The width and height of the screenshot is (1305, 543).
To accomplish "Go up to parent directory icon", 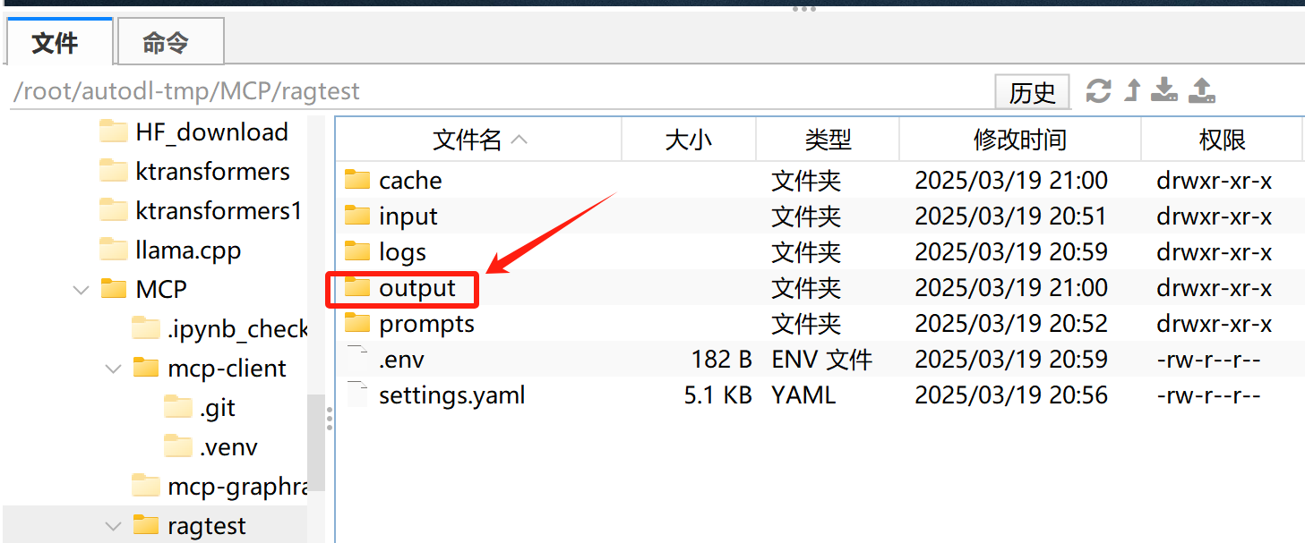I will click(1132, 90).
